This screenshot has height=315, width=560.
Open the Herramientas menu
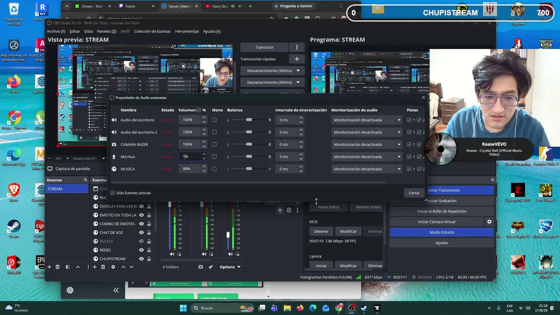187,31
